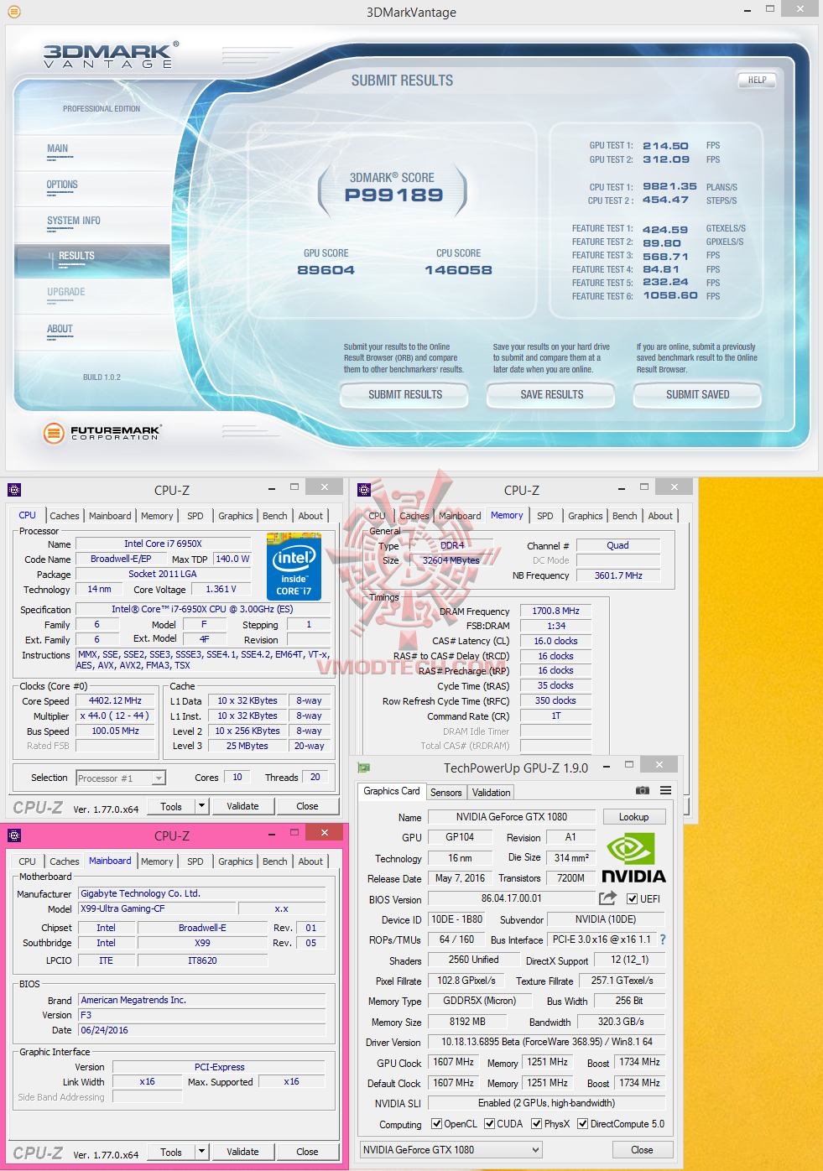Switch to Caches tab in top-left CPU-Z

[x=65, y=516]
